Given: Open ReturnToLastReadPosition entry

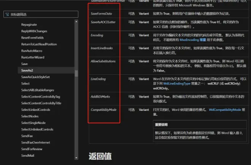Looking at the screenshot, I should tap(39, 44).
